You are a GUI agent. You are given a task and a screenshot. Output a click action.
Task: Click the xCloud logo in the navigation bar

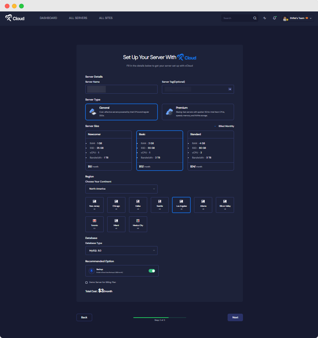(14, 18)
